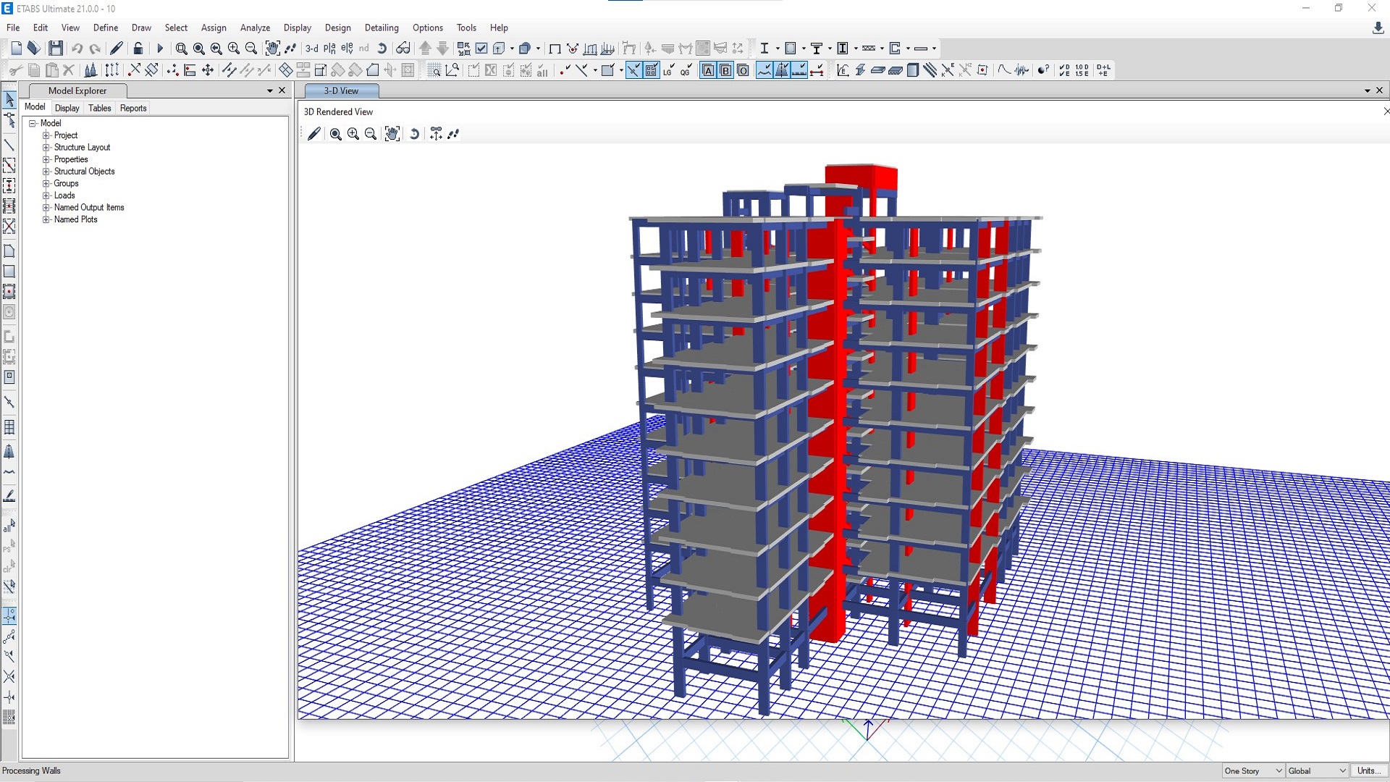Toggle the 'A' display option button
The width and height of the screenshot is (1390, 782).
[708, 70]
